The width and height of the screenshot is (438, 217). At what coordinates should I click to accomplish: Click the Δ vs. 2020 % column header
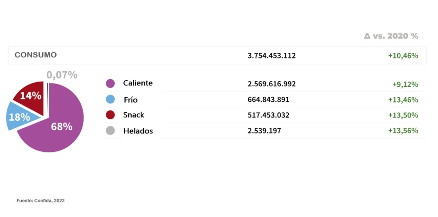click(x=391, y=36)
